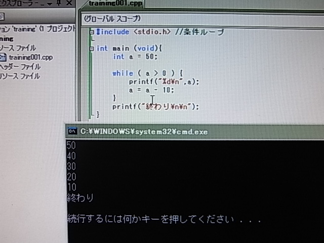Image resolution: width=324 pixels, height=243 pixels.
Task: Click the 続行するには何かキーを押してください prompt
Action: point(164,219)
